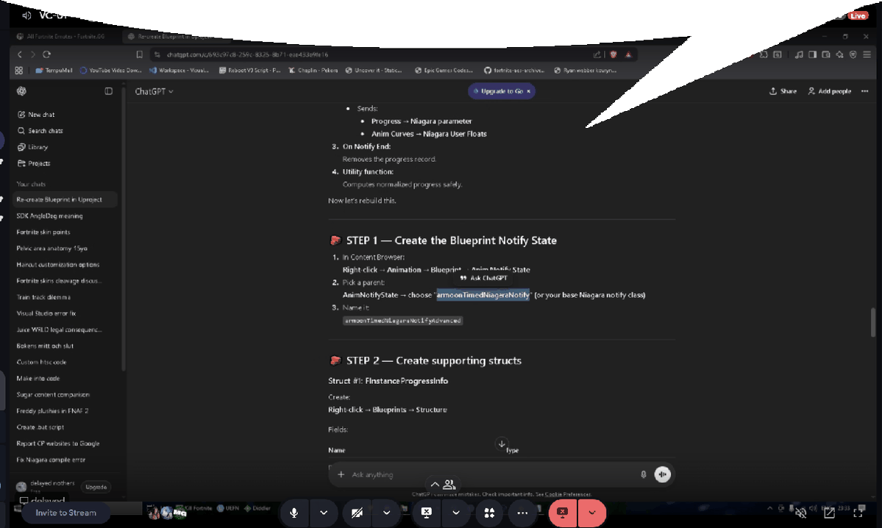Open the 'Visual Studio error fix' chat
Viewport: 882px width, 528px height.
(x=46, y=313)
